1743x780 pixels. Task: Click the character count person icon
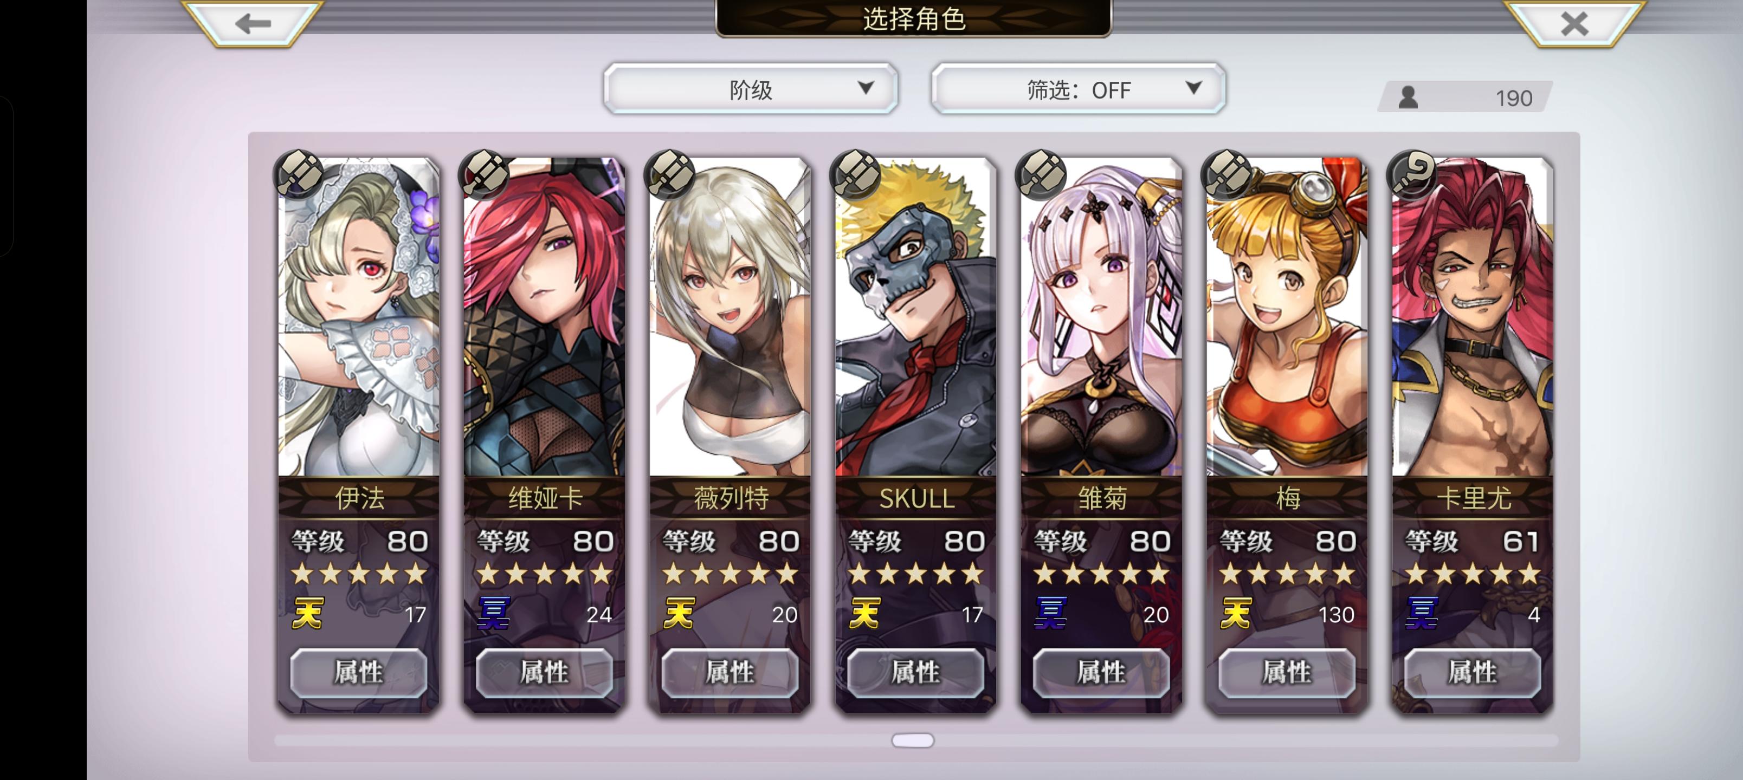[1408, 97]
